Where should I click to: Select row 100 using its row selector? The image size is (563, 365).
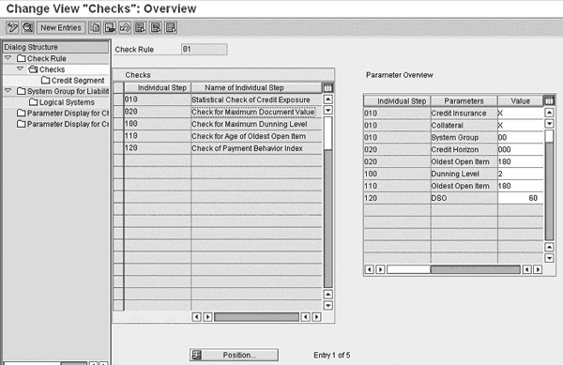(x=118, y=124)
